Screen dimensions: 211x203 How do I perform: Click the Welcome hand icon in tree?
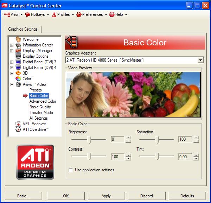click(18, 39)
